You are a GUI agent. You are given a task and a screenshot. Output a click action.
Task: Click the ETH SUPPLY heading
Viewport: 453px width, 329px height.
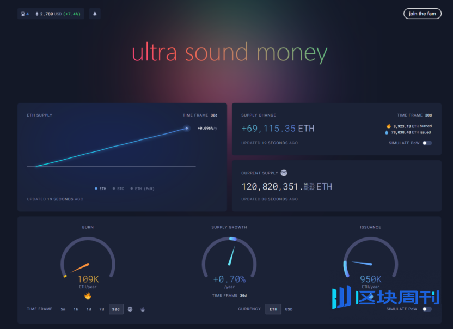[x=40, y=115]
